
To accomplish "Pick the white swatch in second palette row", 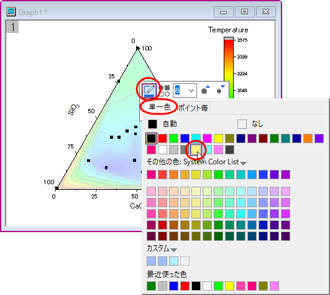I will pos(162,149).
